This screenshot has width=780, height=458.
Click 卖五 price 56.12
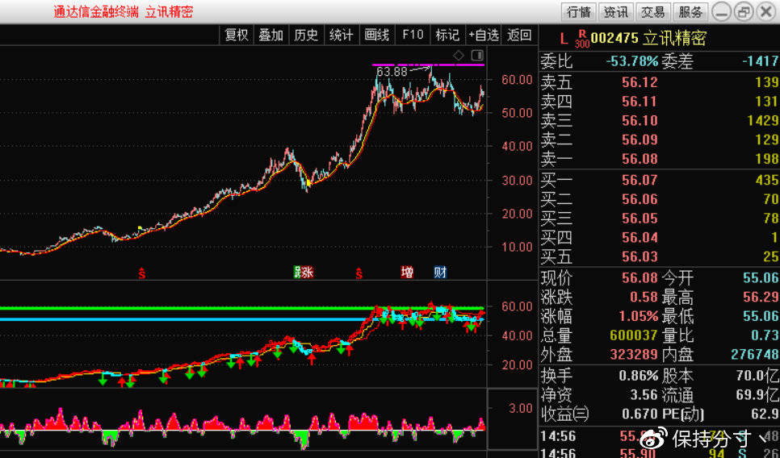pos(640,82)
